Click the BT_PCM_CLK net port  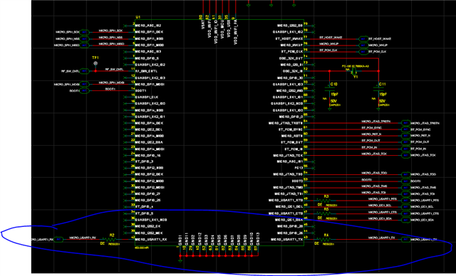click(363, 52)
